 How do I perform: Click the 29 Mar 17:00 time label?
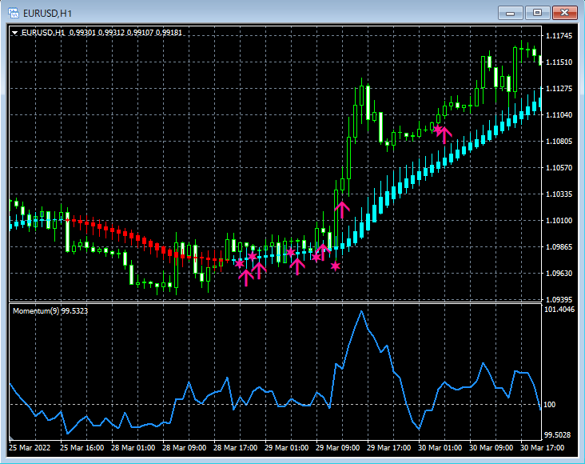[x=388, y=447]
